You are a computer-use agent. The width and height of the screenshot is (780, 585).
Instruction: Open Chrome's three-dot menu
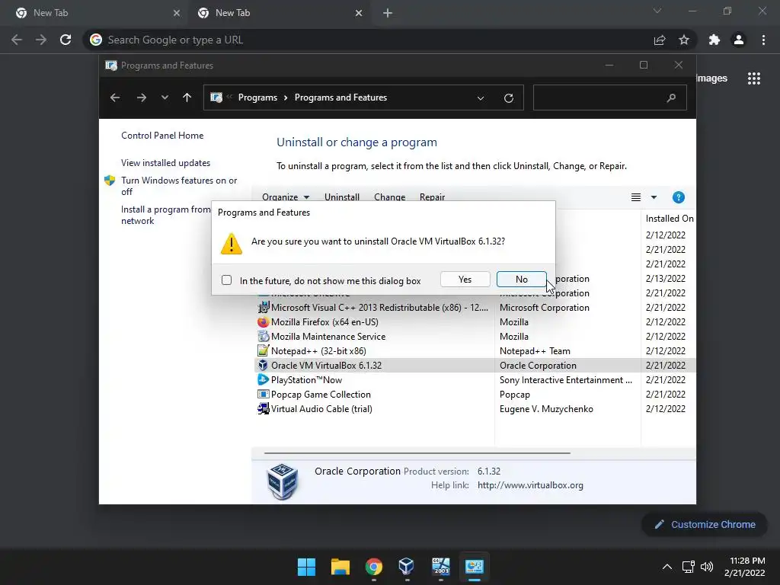coord(763,40)
